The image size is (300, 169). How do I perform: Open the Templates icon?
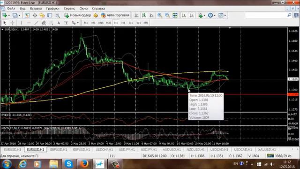point(221,15)
